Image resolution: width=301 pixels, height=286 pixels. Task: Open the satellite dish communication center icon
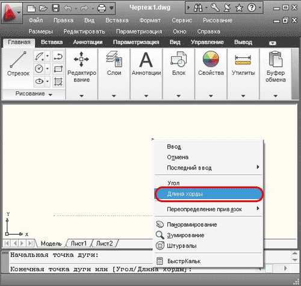tap(227, 8)
